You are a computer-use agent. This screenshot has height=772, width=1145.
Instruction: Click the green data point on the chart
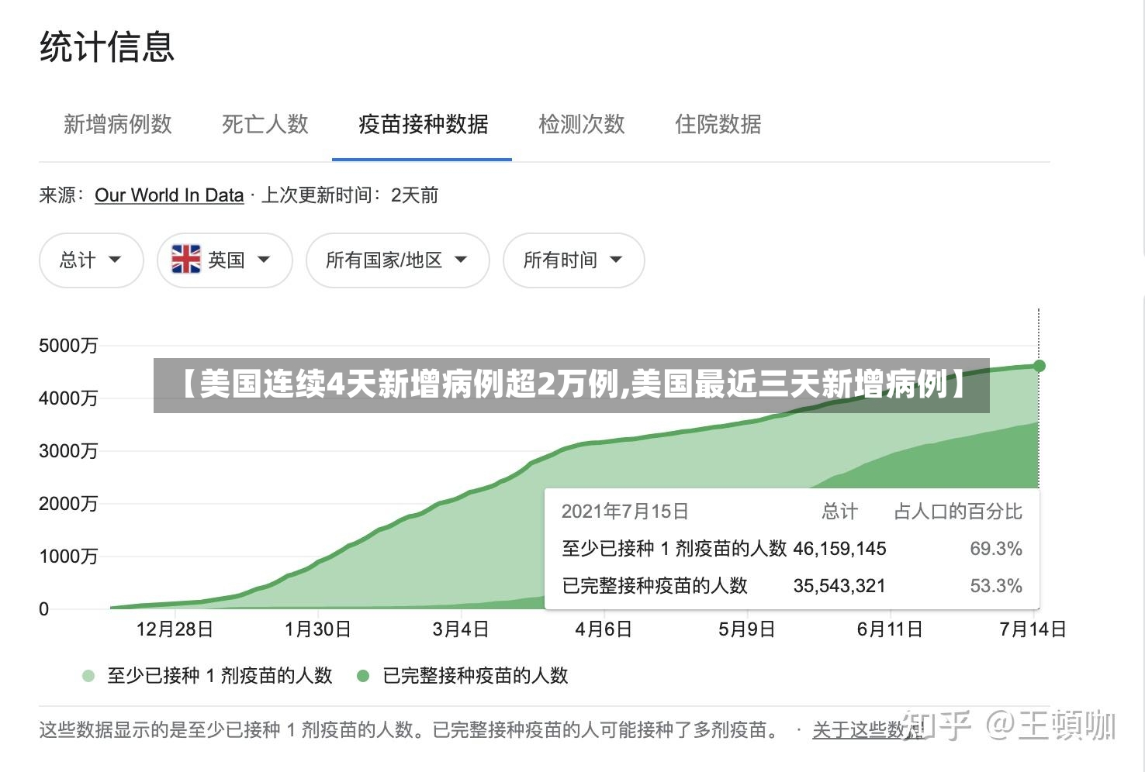coord(1039,366)
